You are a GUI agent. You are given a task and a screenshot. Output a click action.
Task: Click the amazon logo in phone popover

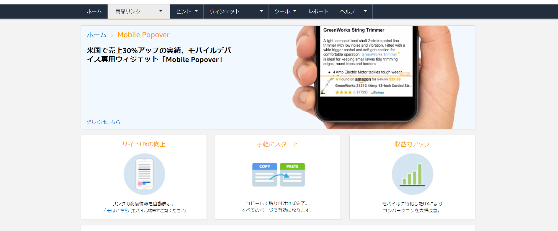(363, 79)
